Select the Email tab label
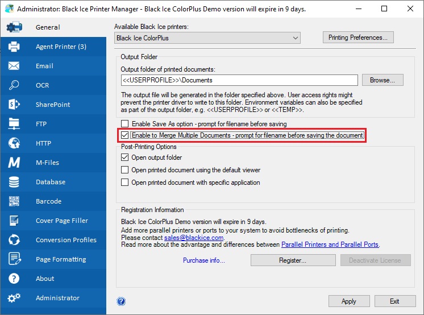The width and height of the screenshot is (424, 315). [45, 66]
